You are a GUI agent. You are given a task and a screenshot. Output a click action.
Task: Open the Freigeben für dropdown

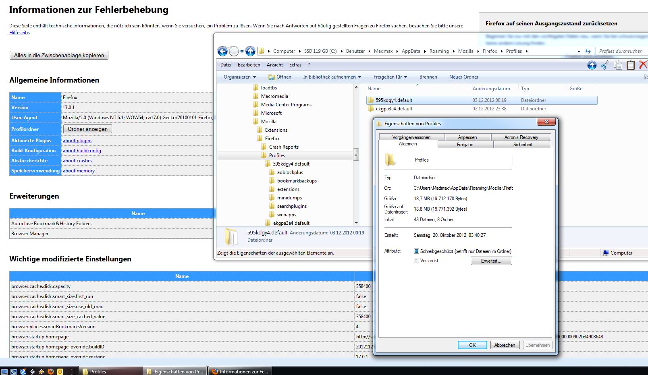tap(390, 77)
